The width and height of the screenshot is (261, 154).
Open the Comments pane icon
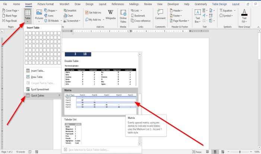pos(256,4)
